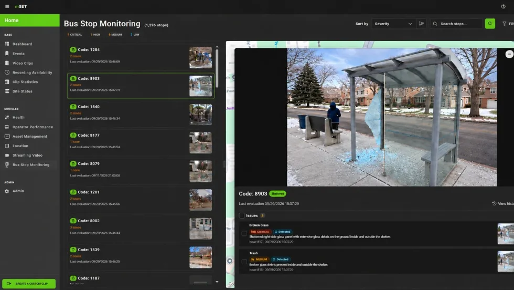Check the Issues select-all checkbox
This screenshot has height=290, width=514.
242,215
